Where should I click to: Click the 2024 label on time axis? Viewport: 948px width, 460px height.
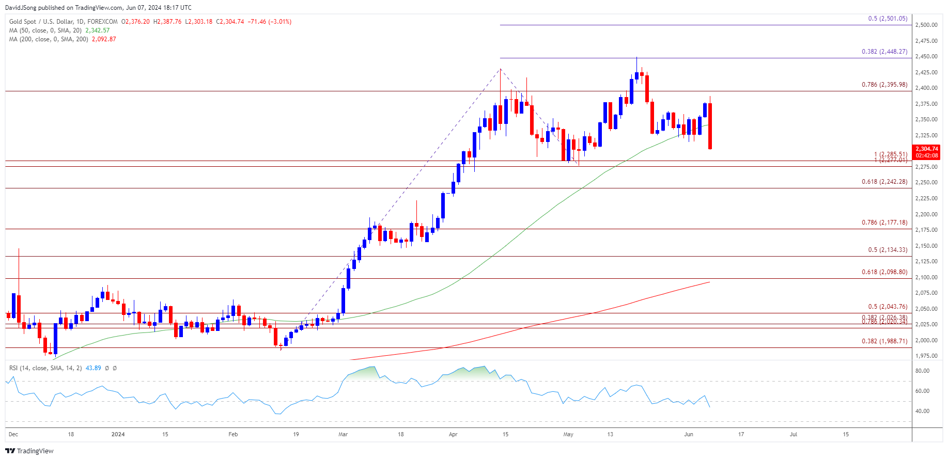pyautogui.click(x=118, y=434)
